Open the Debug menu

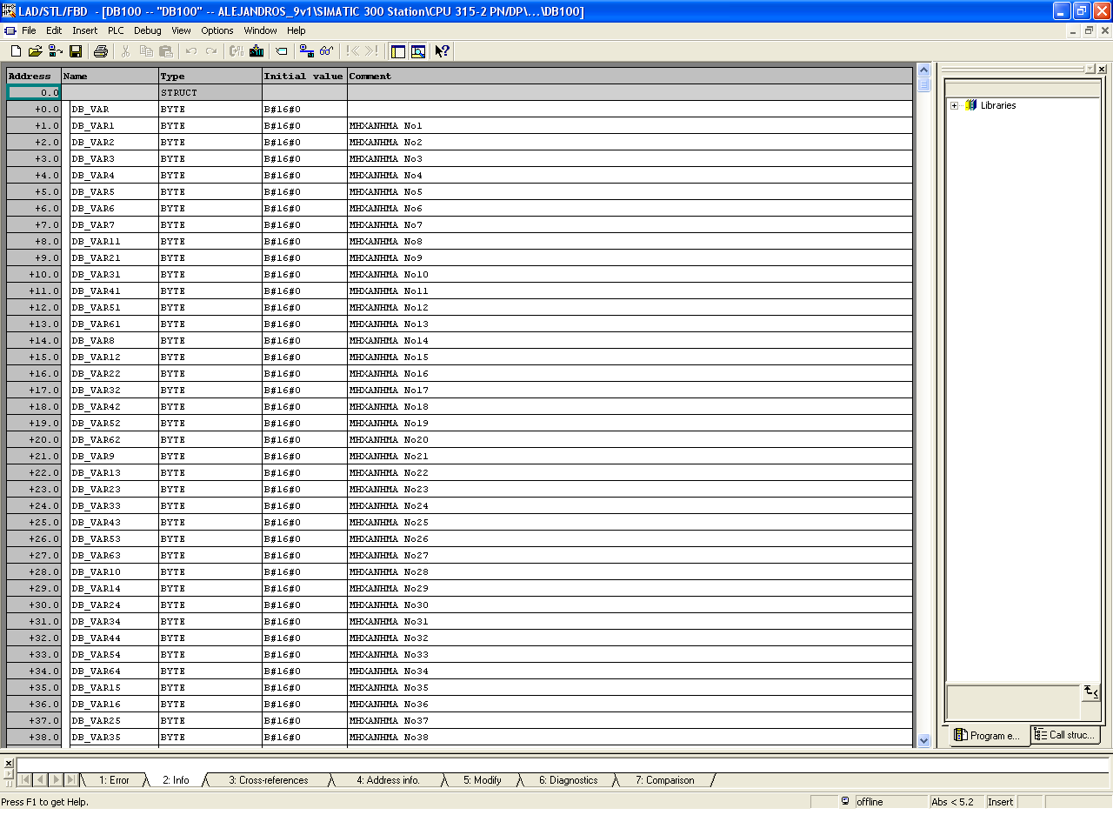pyautogui.click(x=148, y=30)
